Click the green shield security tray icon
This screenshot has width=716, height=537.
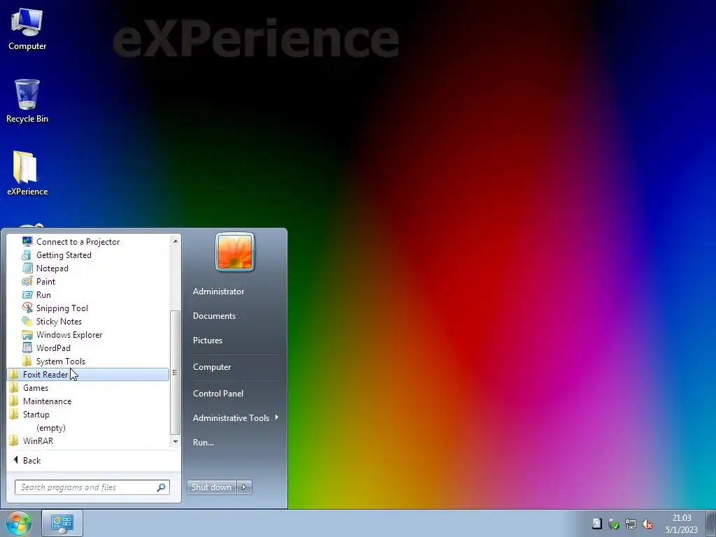point(614,524)
